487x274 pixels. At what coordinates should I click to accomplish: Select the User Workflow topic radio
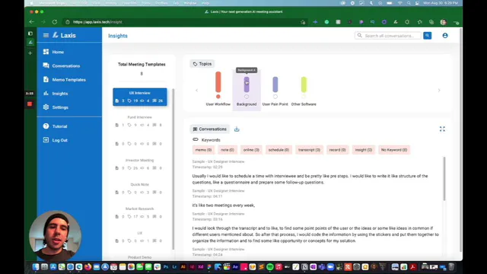218,97
